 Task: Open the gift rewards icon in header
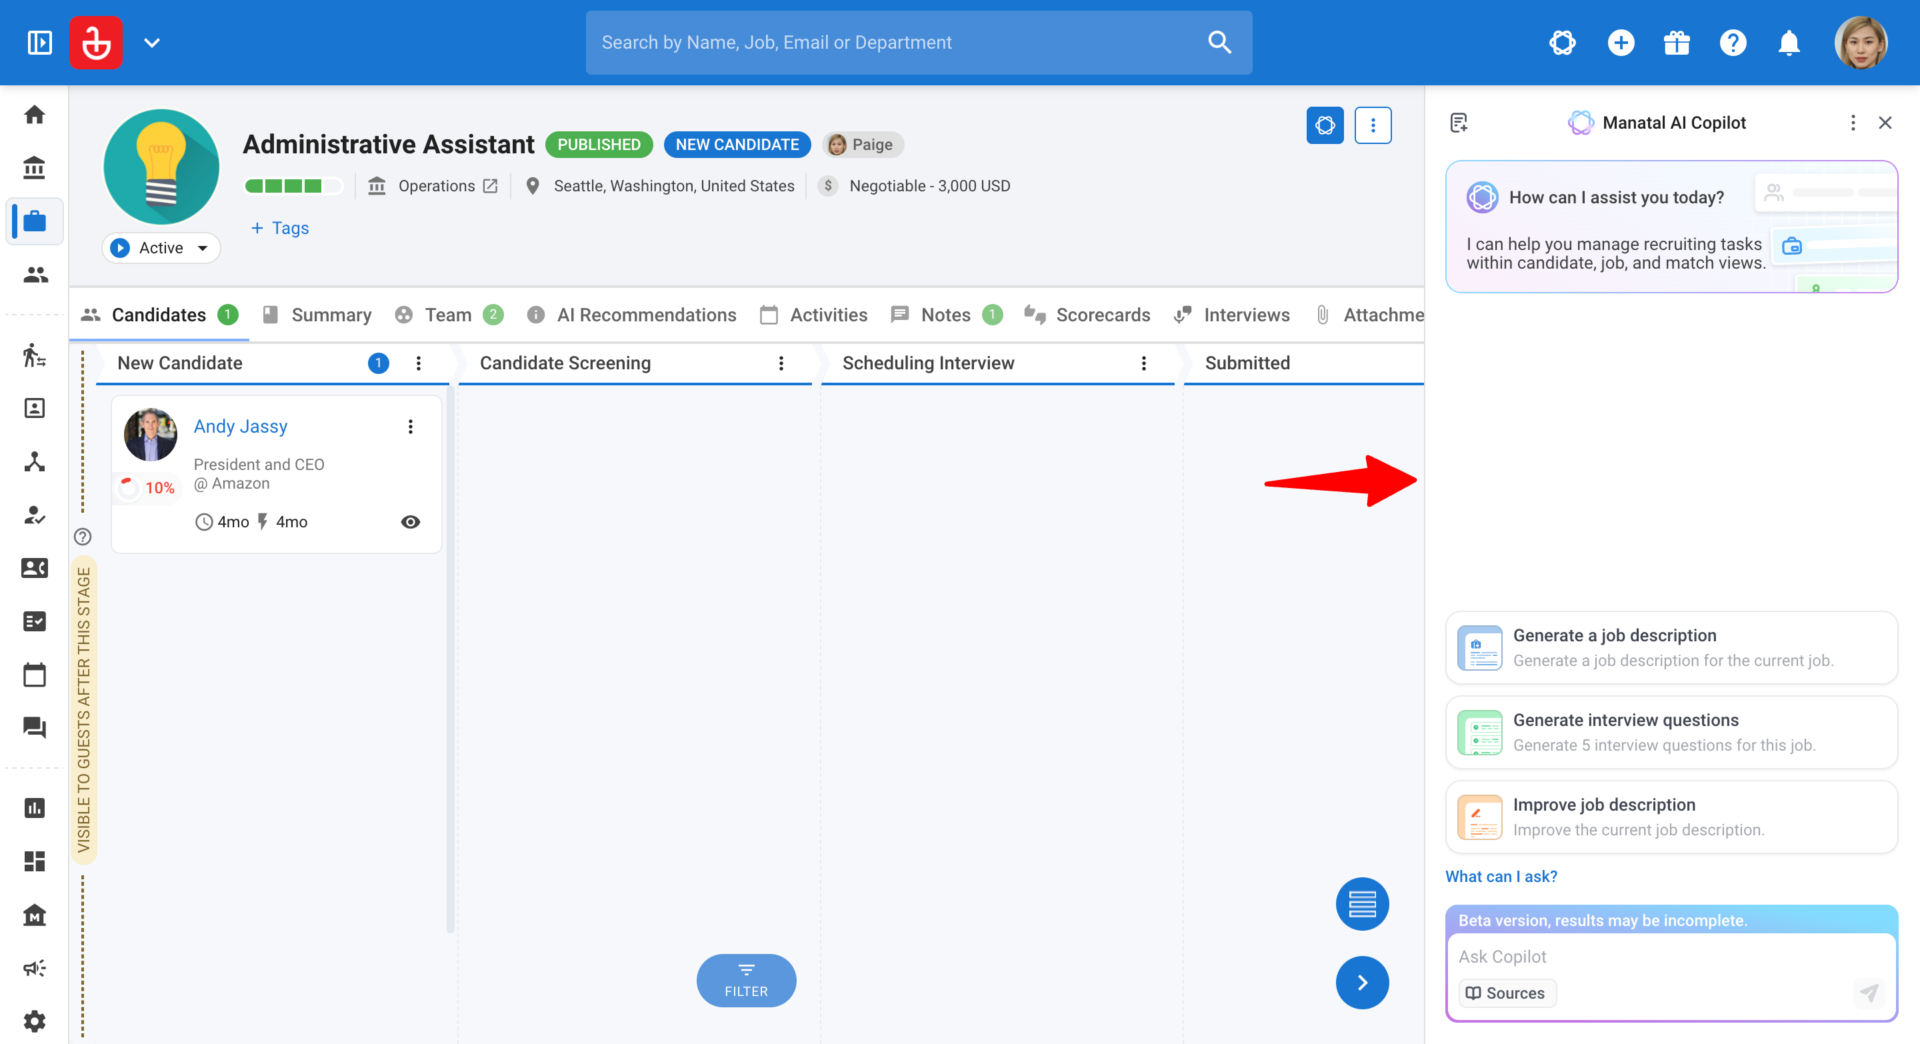[1676, 43]
